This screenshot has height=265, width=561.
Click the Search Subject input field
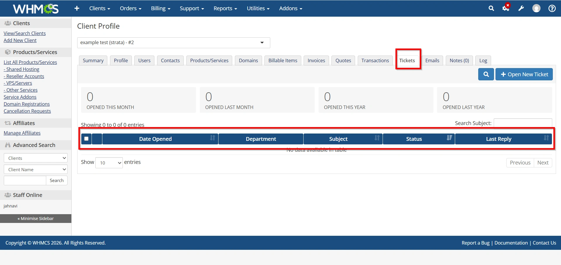tap(523, 123)
